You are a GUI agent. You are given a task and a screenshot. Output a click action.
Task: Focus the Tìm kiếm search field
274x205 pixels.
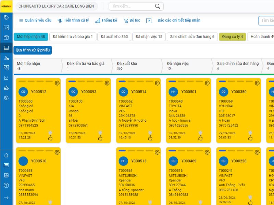click(x=132, y=6)
